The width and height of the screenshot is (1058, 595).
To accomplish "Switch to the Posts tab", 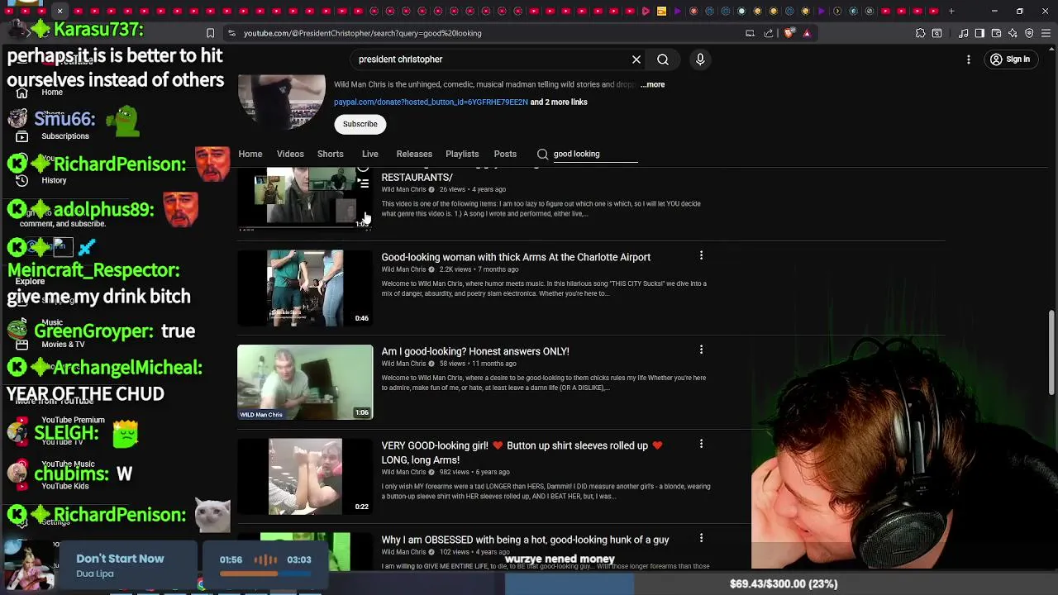I will tap(505, 154).
